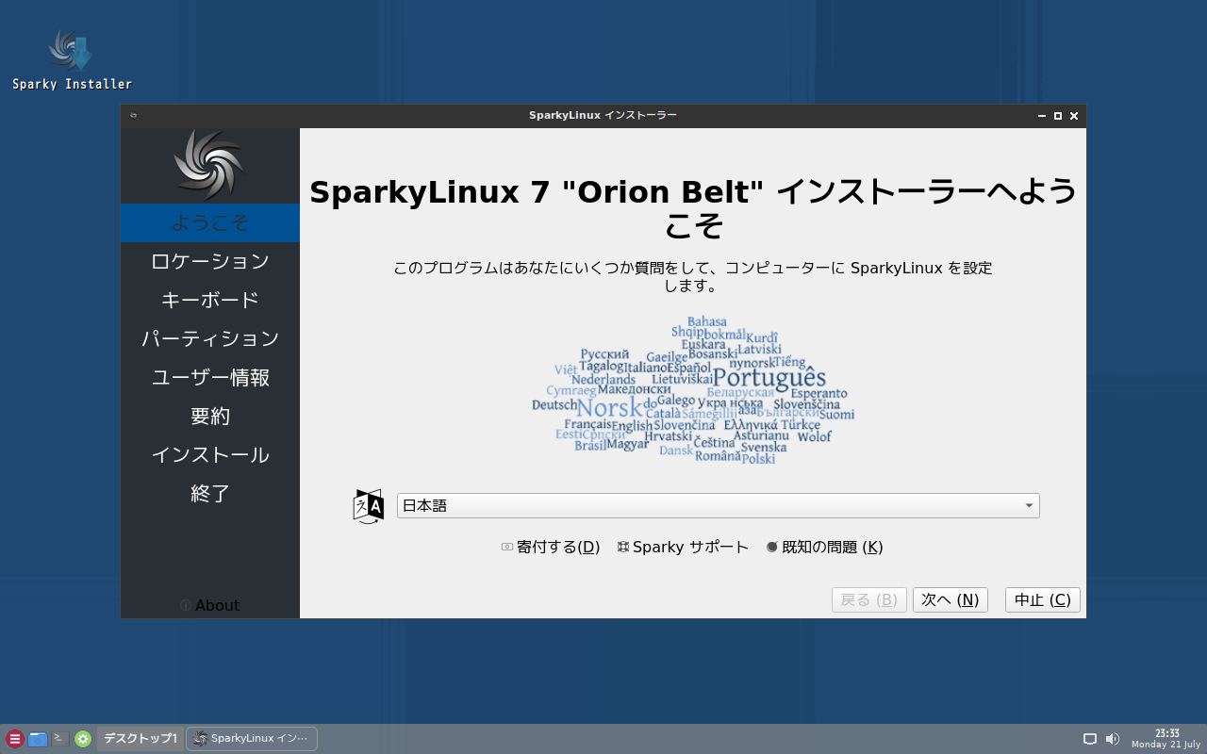Maximize the SparkyLinux installer window
Viewport: 1207px width, 754px height.
click(1058, 116)
